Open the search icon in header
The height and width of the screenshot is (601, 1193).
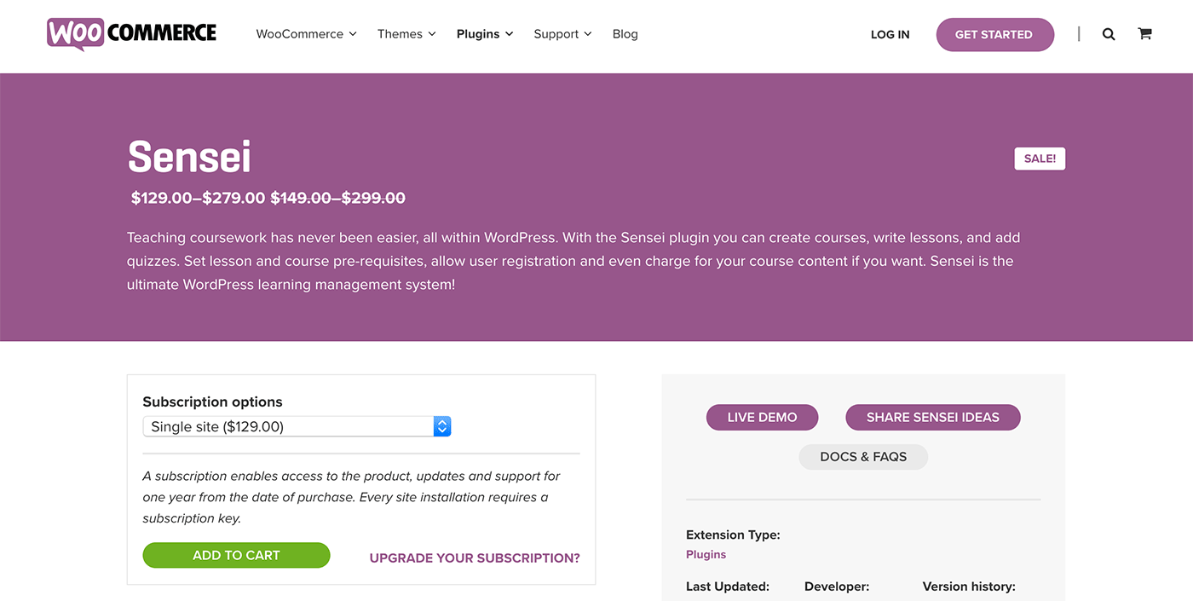click(x=1109, y=34)
